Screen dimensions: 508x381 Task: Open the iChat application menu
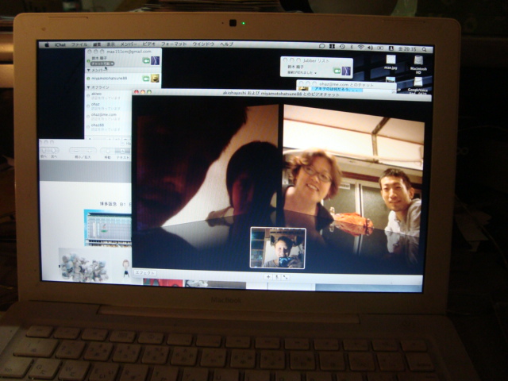60,44
